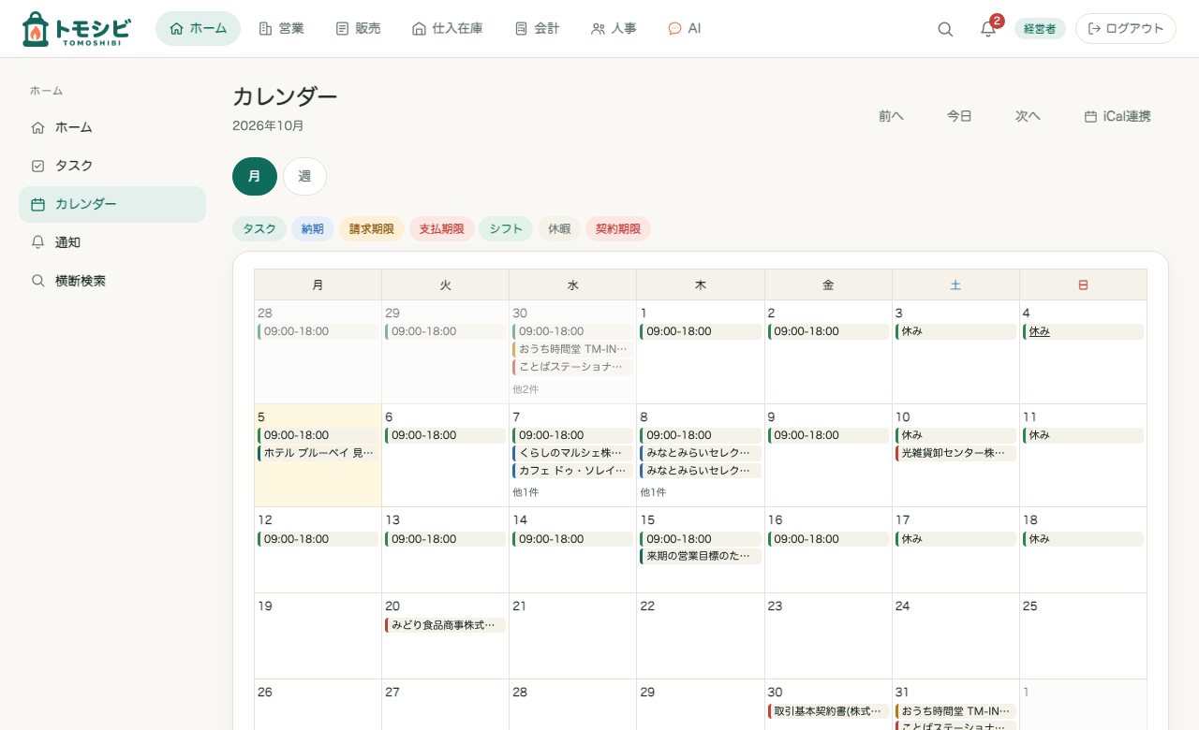Image resolution: width=1199 pixels, height=730 pixels.
Task: Open iCal連携 settings
Action: [1118, 116]
